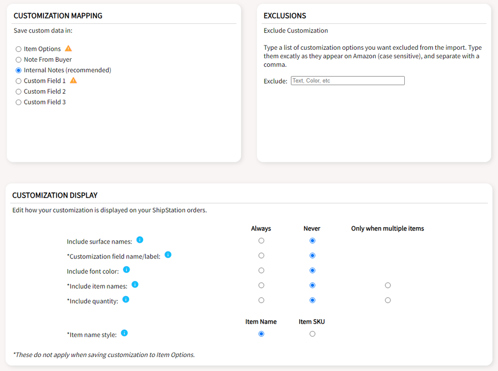The width and height of the screenshot is (498, 371).
Task: Set Include surface names to Always
Action: (x=261, y=241)
